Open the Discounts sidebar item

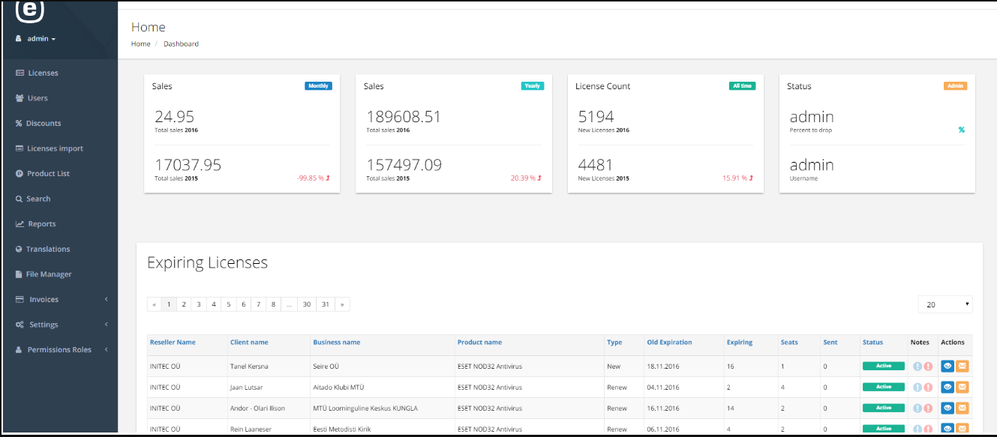point(38,123)
